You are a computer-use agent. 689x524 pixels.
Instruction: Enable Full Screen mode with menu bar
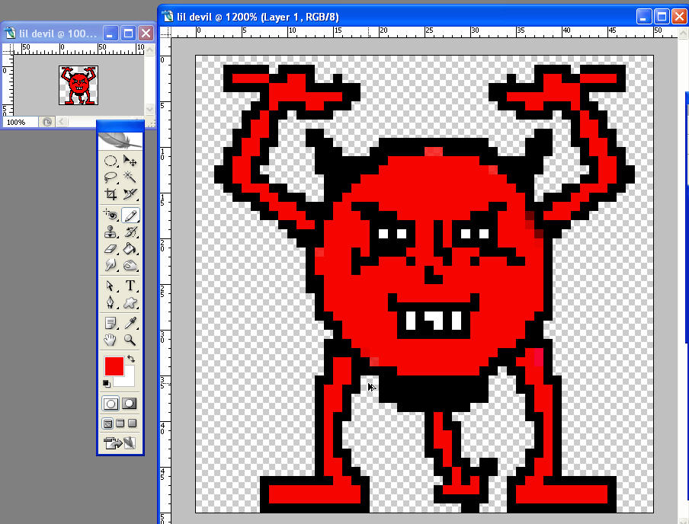coord(120,423)
